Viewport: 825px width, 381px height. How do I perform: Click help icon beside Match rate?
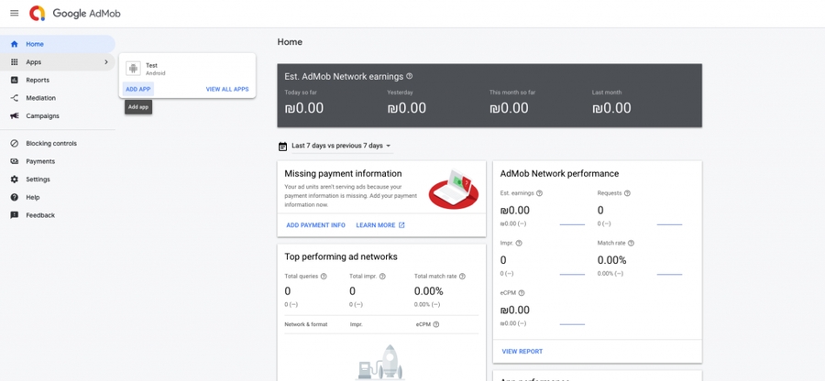(631, 244)
